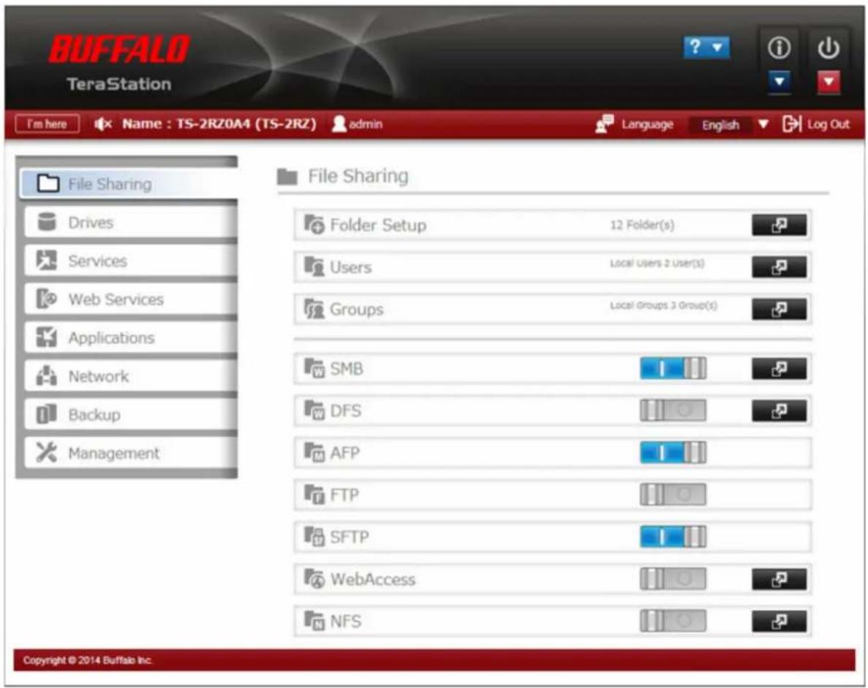Click the admin username text
The height and width of the screenshot is (688, 868).
pyautogui.click(x=366, y=124)
